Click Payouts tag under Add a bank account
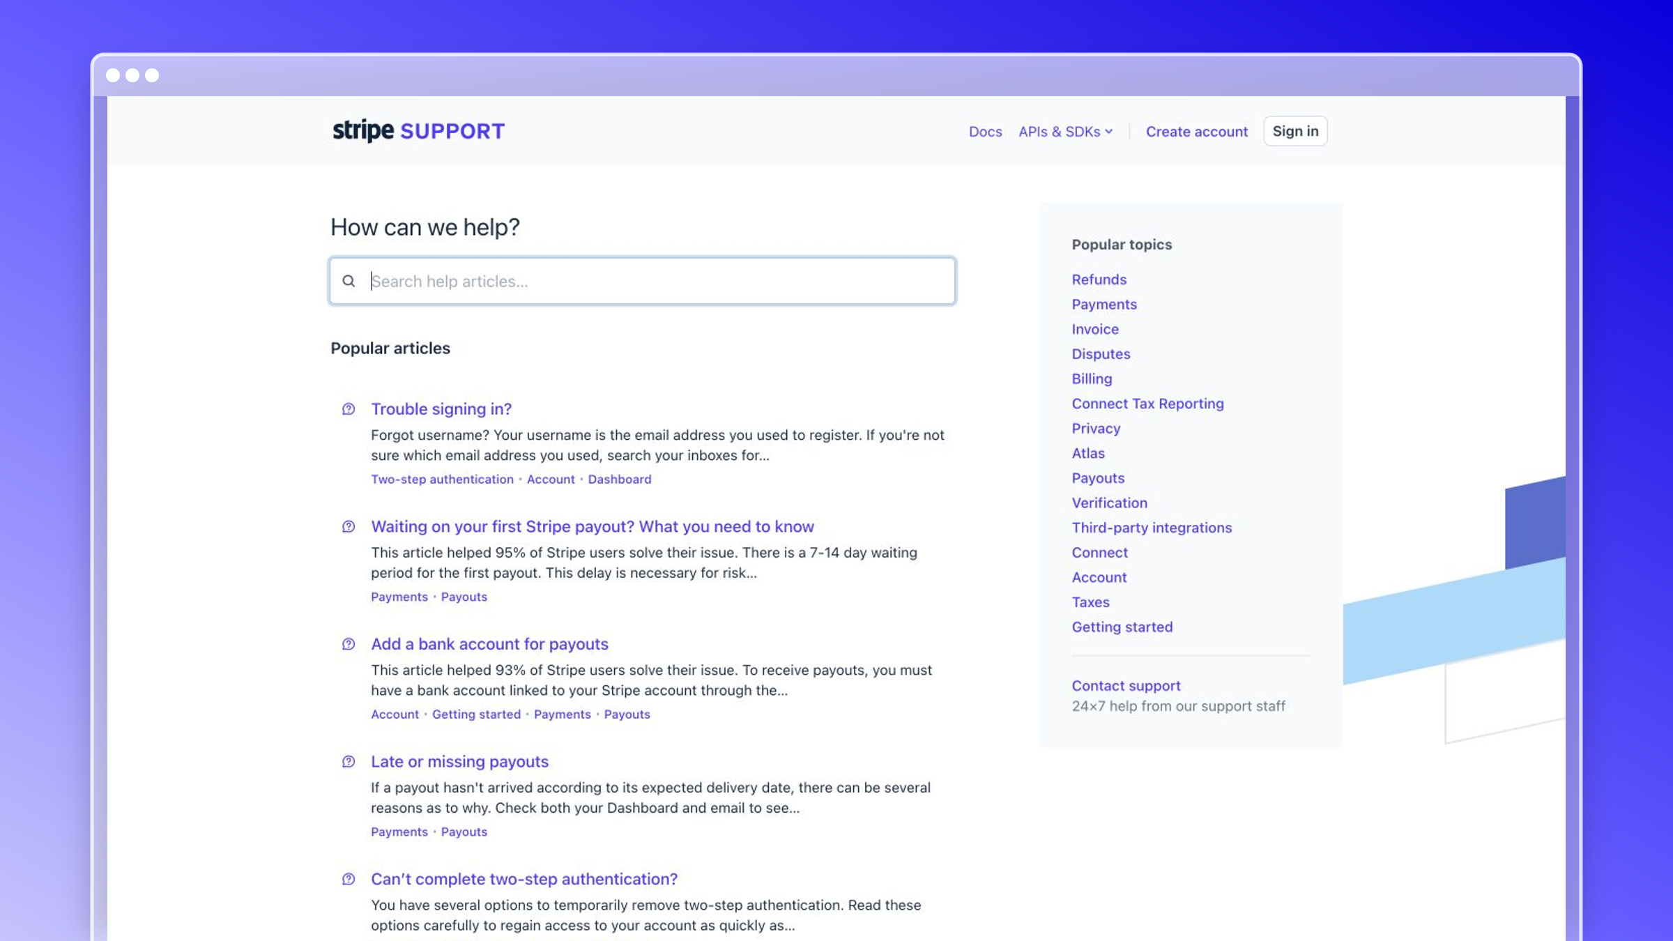The height and width of the screenshot is (941, 1673). pos(627,714)
